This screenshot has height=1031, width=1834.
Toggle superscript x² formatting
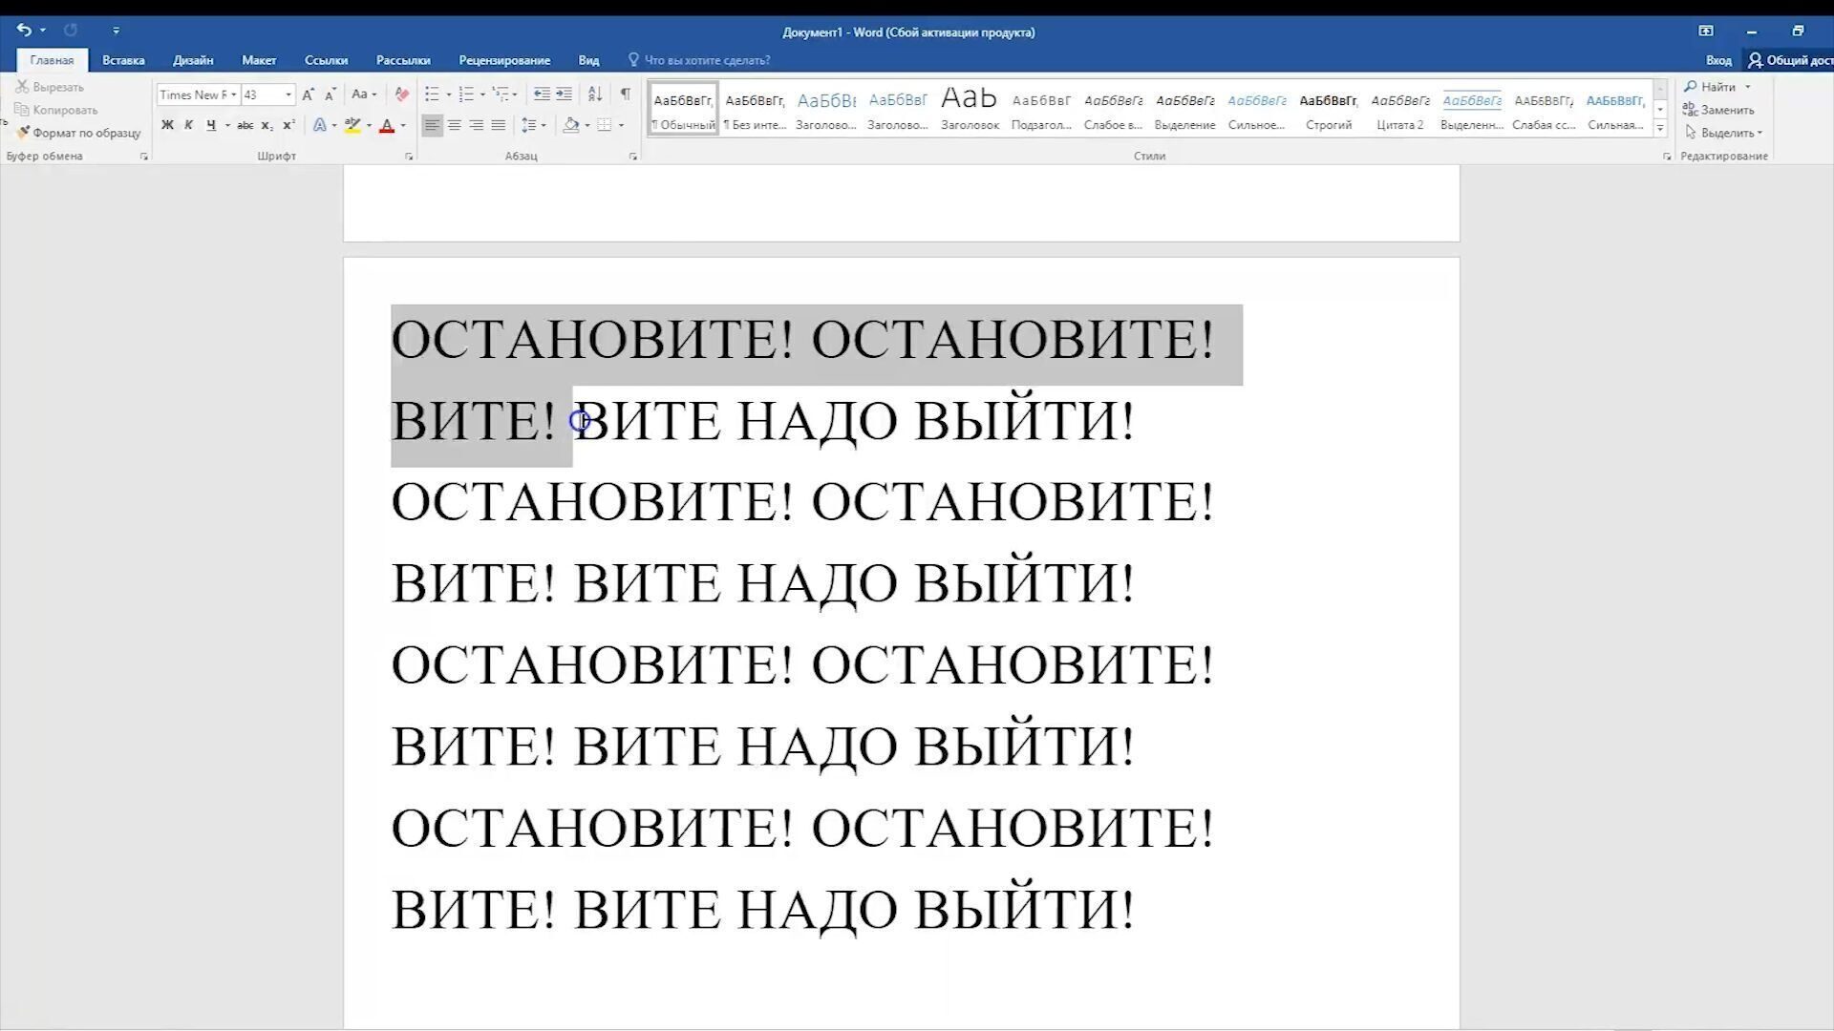288,125
